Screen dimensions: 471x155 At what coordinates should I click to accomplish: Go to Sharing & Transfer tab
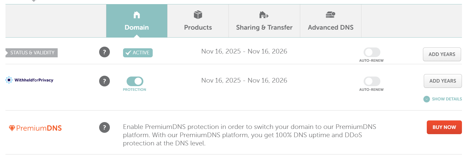click(264, 21)
